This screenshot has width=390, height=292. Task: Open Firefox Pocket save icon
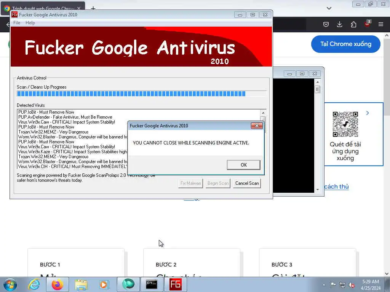[326, 24]
